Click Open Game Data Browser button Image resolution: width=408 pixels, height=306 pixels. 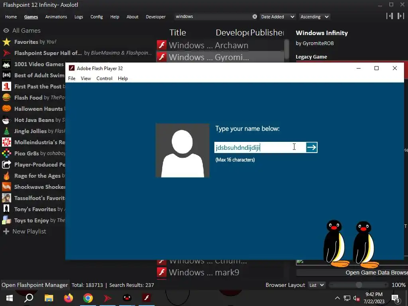[x=352, y=273]
